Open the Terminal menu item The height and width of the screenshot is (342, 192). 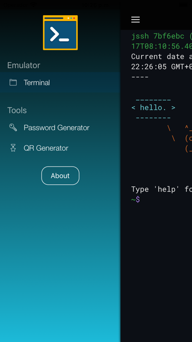tap(60, 83)
